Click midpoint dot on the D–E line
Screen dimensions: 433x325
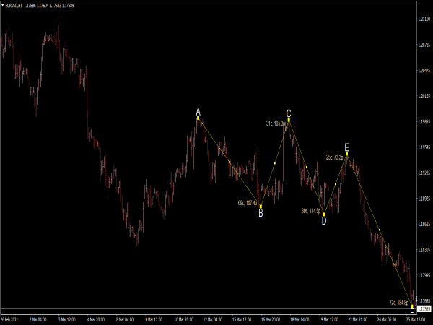click(336, 184)
